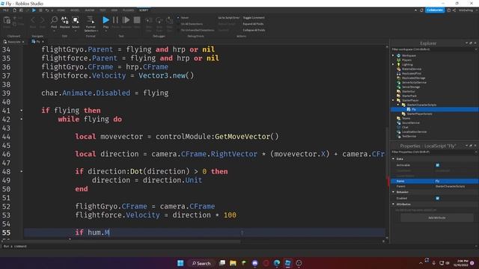Click the Step Out debugger icon
This screenshot has width=479, height=269.
click(169, 20)
